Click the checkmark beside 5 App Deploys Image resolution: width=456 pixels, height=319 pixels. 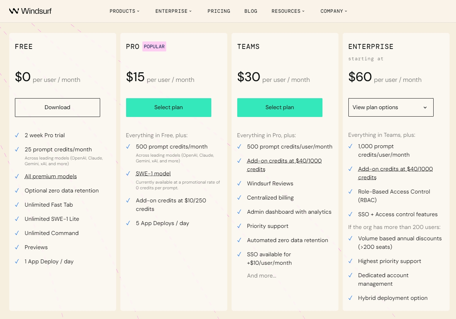[128, 223]
